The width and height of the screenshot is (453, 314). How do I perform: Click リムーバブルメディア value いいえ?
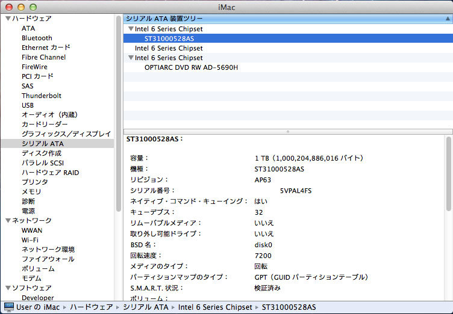[264, 223]
